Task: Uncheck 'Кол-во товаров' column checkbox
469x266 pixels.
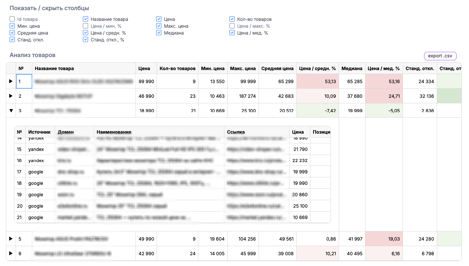Action: click(x=232, y=19)
